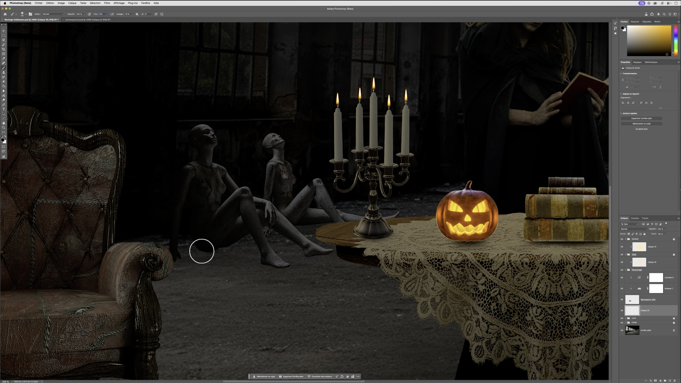
Task: Expand the Fauteuil layer group
Action: coord(625,239)
